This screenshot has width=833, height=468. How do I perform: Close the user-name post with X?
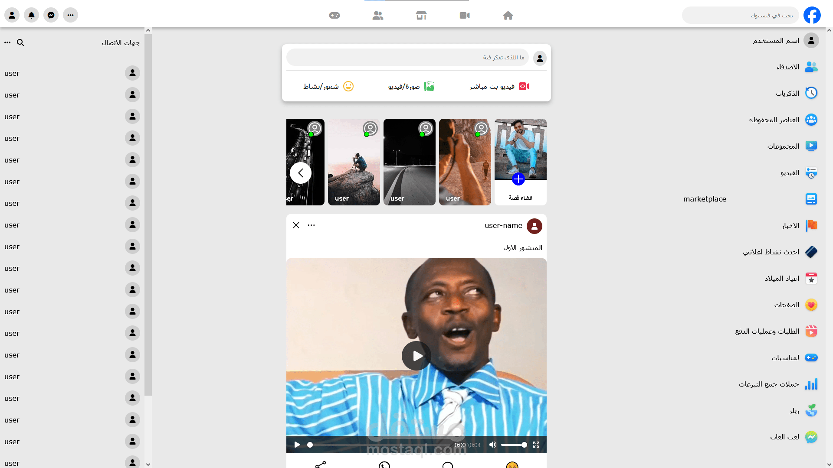(x=296, y=225)
